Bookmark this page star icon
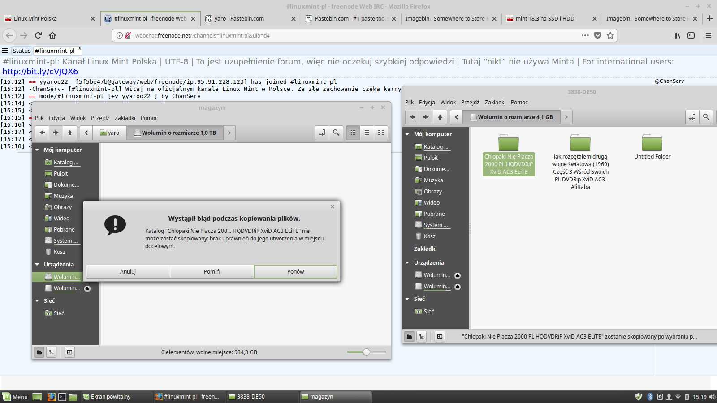Screen dimensions: 717x403 [610, 35]
